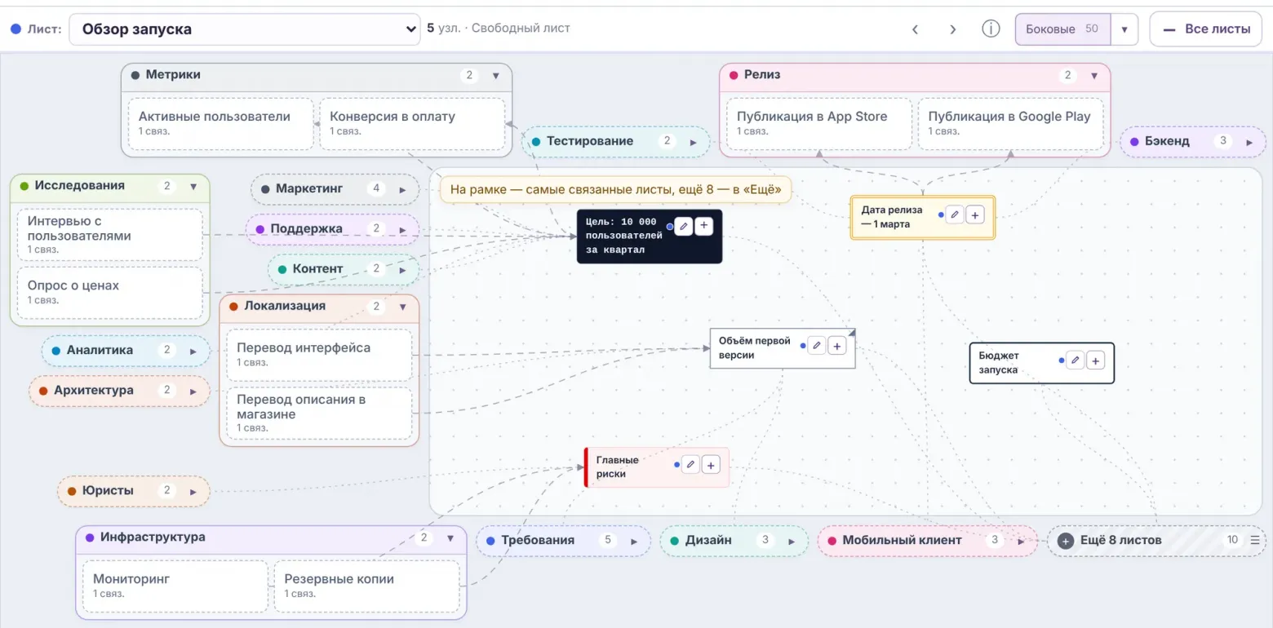Click the pencil icon on "Дата релиза"
Image resolution: width=1273 pixels, height=628 pixels.
tap(955, 215)
